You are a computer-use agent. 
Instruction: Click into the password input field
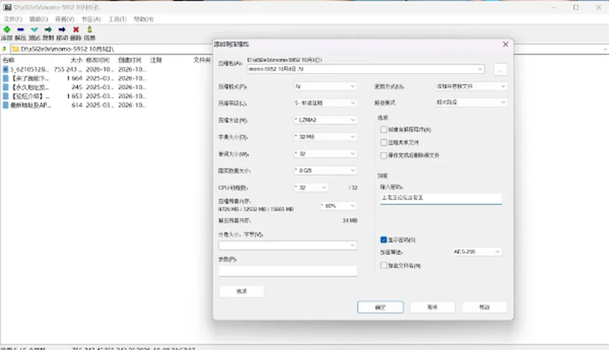[x=441, y=198]
